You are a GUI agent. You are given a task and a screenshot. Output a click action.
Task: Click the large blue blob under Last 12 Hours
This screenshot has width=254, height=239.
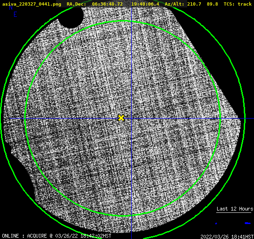[247, 223]
